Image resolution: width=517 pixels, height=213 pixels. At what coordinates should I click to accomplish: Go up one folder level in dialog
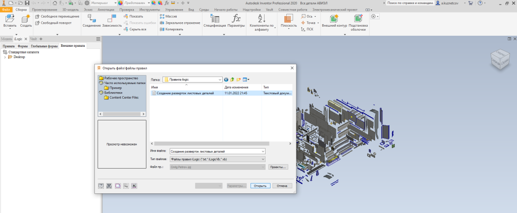(232, 80)
